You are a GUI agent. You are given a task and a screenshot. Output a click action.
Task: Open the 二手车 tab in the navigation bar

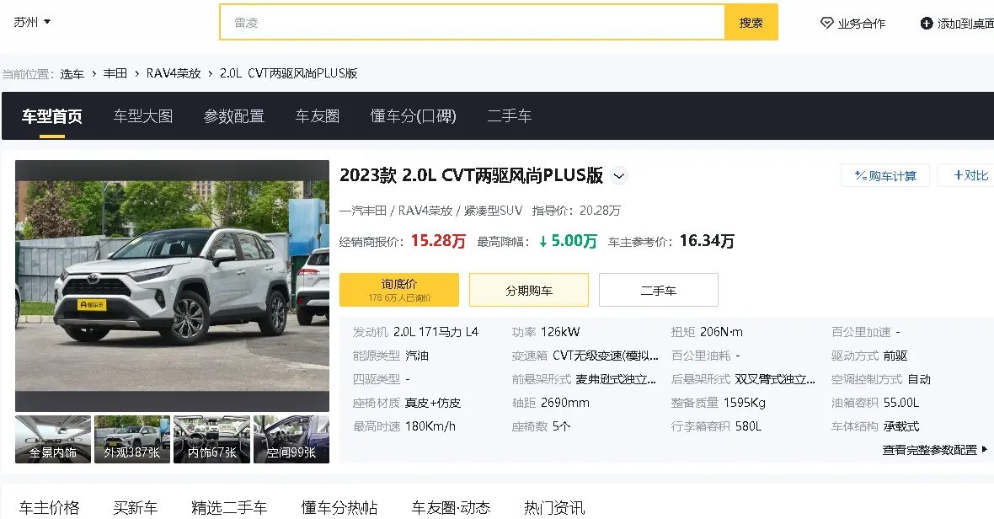[x=509, y=116]
